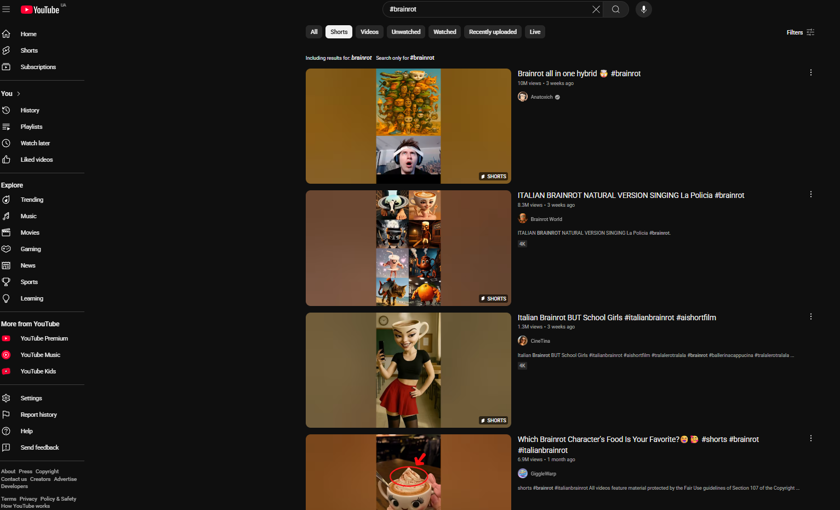Viewport: 840px width, 510px height.
Task: Select the Videos filter chip
Action: (x=369, y=32)
